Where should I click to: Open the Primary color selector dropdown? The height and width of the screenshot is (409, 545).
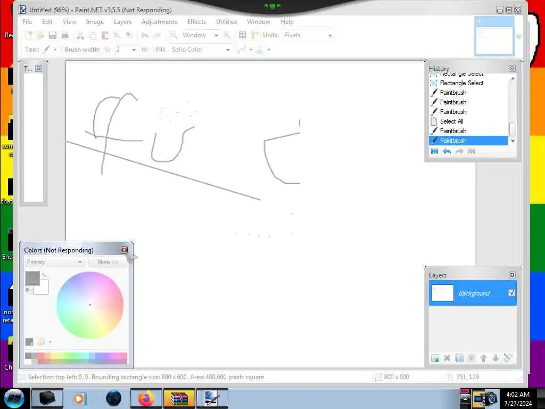tap(54, 262)
